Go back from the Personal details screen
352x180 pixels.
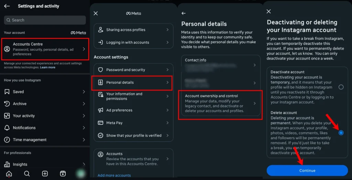coord(184,13)
